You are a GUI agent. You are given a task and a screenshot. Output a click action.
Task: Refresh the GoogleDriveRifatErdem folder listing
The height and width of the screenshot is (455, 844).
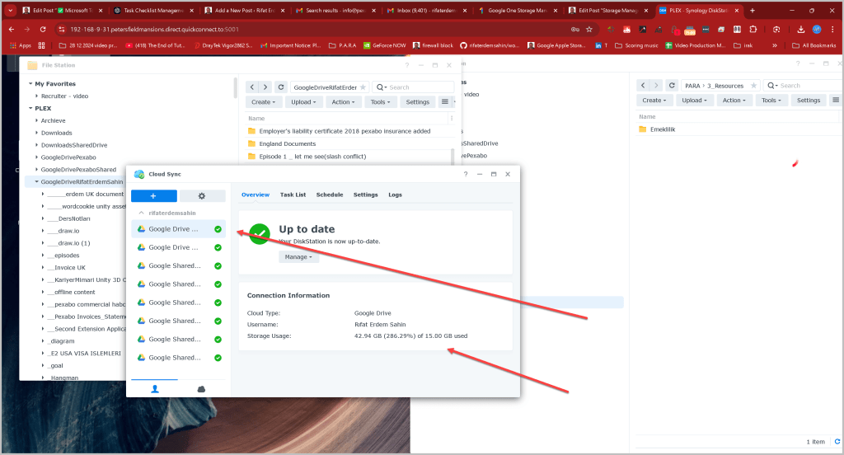click(281, 87)
